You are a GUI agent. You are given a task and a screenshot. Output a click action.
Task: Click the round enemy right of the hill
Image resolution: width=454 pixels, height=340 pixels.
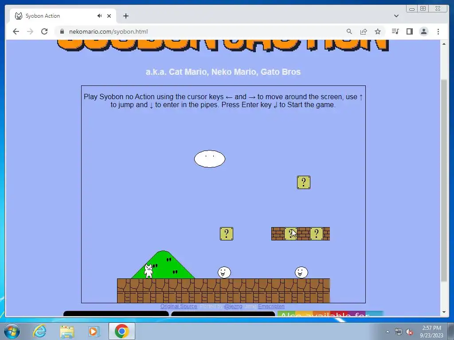click(x=224, y=272)
